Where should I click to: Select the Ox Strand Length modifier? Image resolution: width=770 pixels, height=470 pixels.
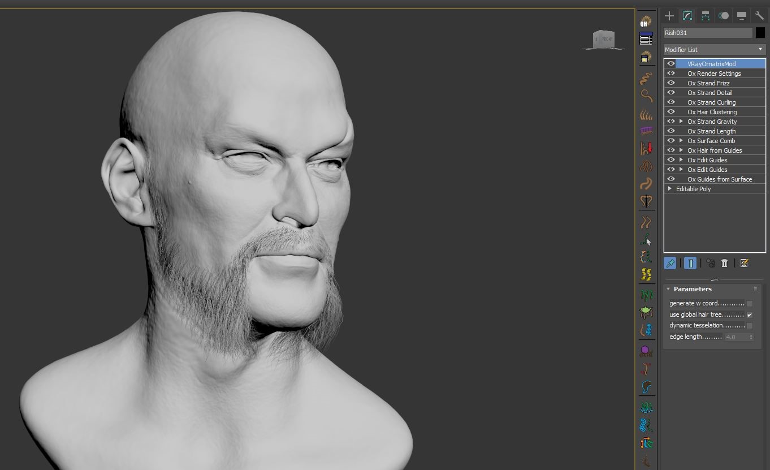[x=715, y=131]
